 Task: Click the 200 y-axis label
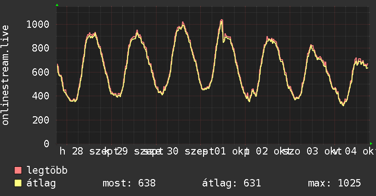41,120
